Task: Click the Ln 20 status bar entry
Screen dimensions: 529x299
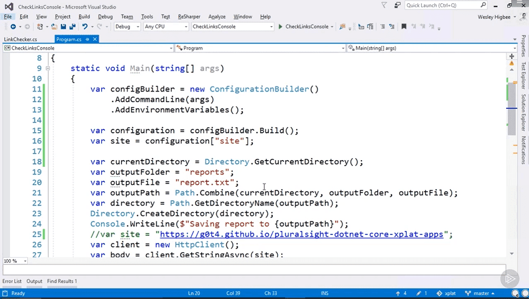Action: [x=194, y=293]
